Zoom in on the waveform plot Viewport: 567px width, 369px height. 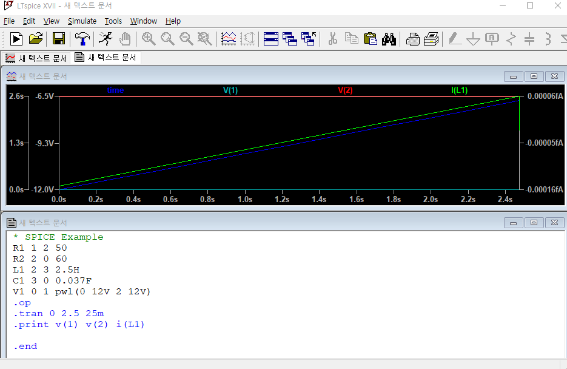(x=148, y=39)
